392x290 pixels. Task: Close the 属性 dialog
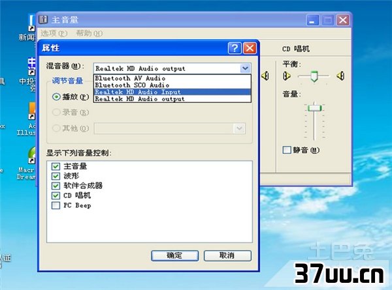[x=250, y=48]
